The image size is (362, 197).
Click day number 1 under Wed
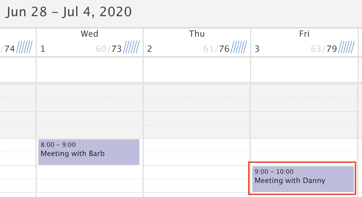click(x=43, y=49)
